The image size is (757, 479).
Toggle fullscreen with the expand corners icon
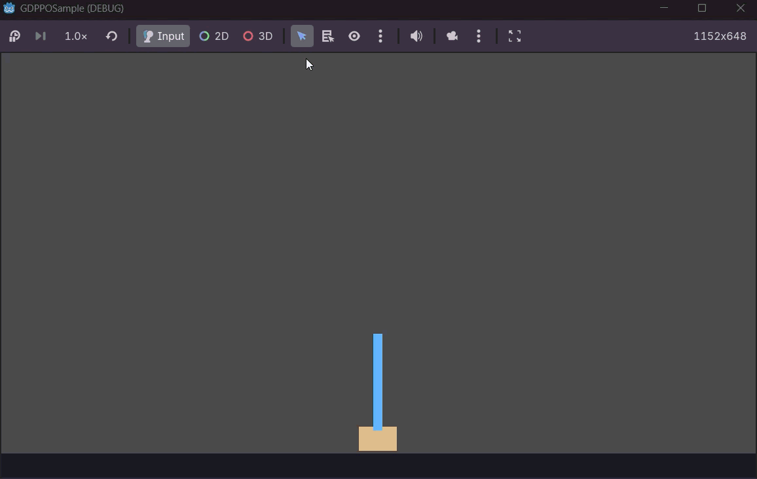pyautogui.click(x=515, y=36)
